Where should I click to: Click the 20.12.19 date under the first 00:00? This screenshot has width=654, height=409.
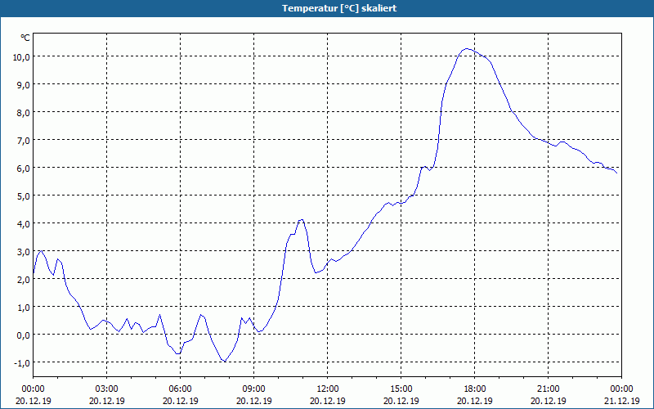pyautogui.click(x=33, y=401)
